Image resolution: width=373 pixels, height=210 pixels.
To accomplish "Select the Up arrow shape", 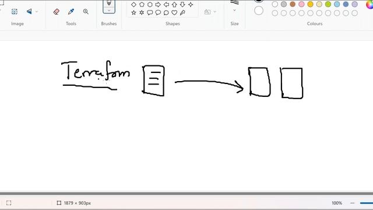I will point(174,5).
